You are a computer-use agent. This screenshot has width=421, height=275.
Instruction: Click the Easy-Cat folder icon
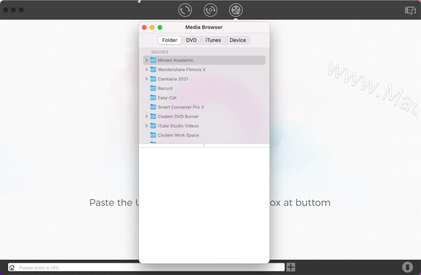(x=153, y=98)
